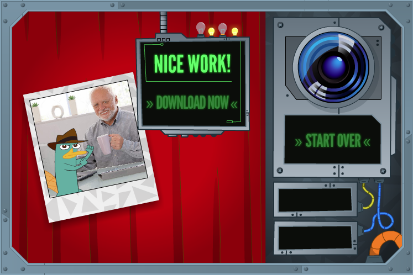Click the Download Now button
Image resolution: width=413 pixels, height=275 pixels.
point(192,103)
